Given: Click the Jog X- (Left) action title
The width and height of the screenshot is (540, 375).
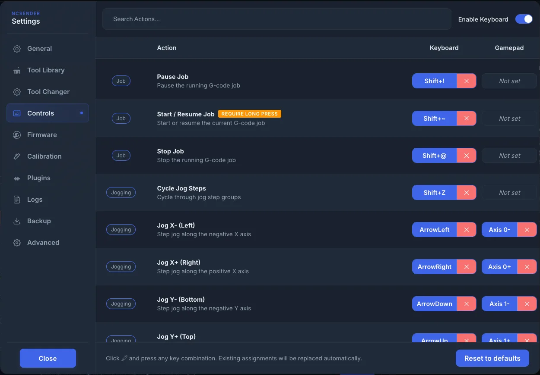Looking at the screenshot, I should click(x=176, y=225).
